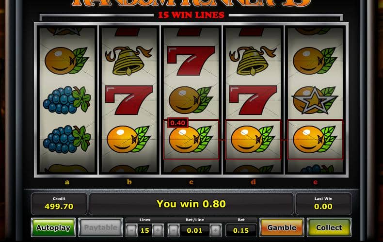Click the bell symbol on reel d
The height and width of the screenshot is (242, 383).
pos(253,60)
